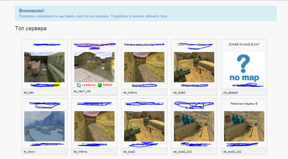The width and height of the screenshot is (288, 159).
Task: Select the bottom-row de_dust2 map thumbnail
Action: [144, 126]
